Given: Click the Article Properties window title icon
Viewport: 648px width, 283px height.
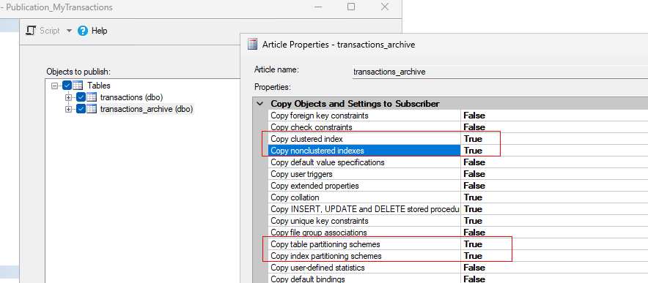Looking at the screenshot, I should [x=252, y=44].
